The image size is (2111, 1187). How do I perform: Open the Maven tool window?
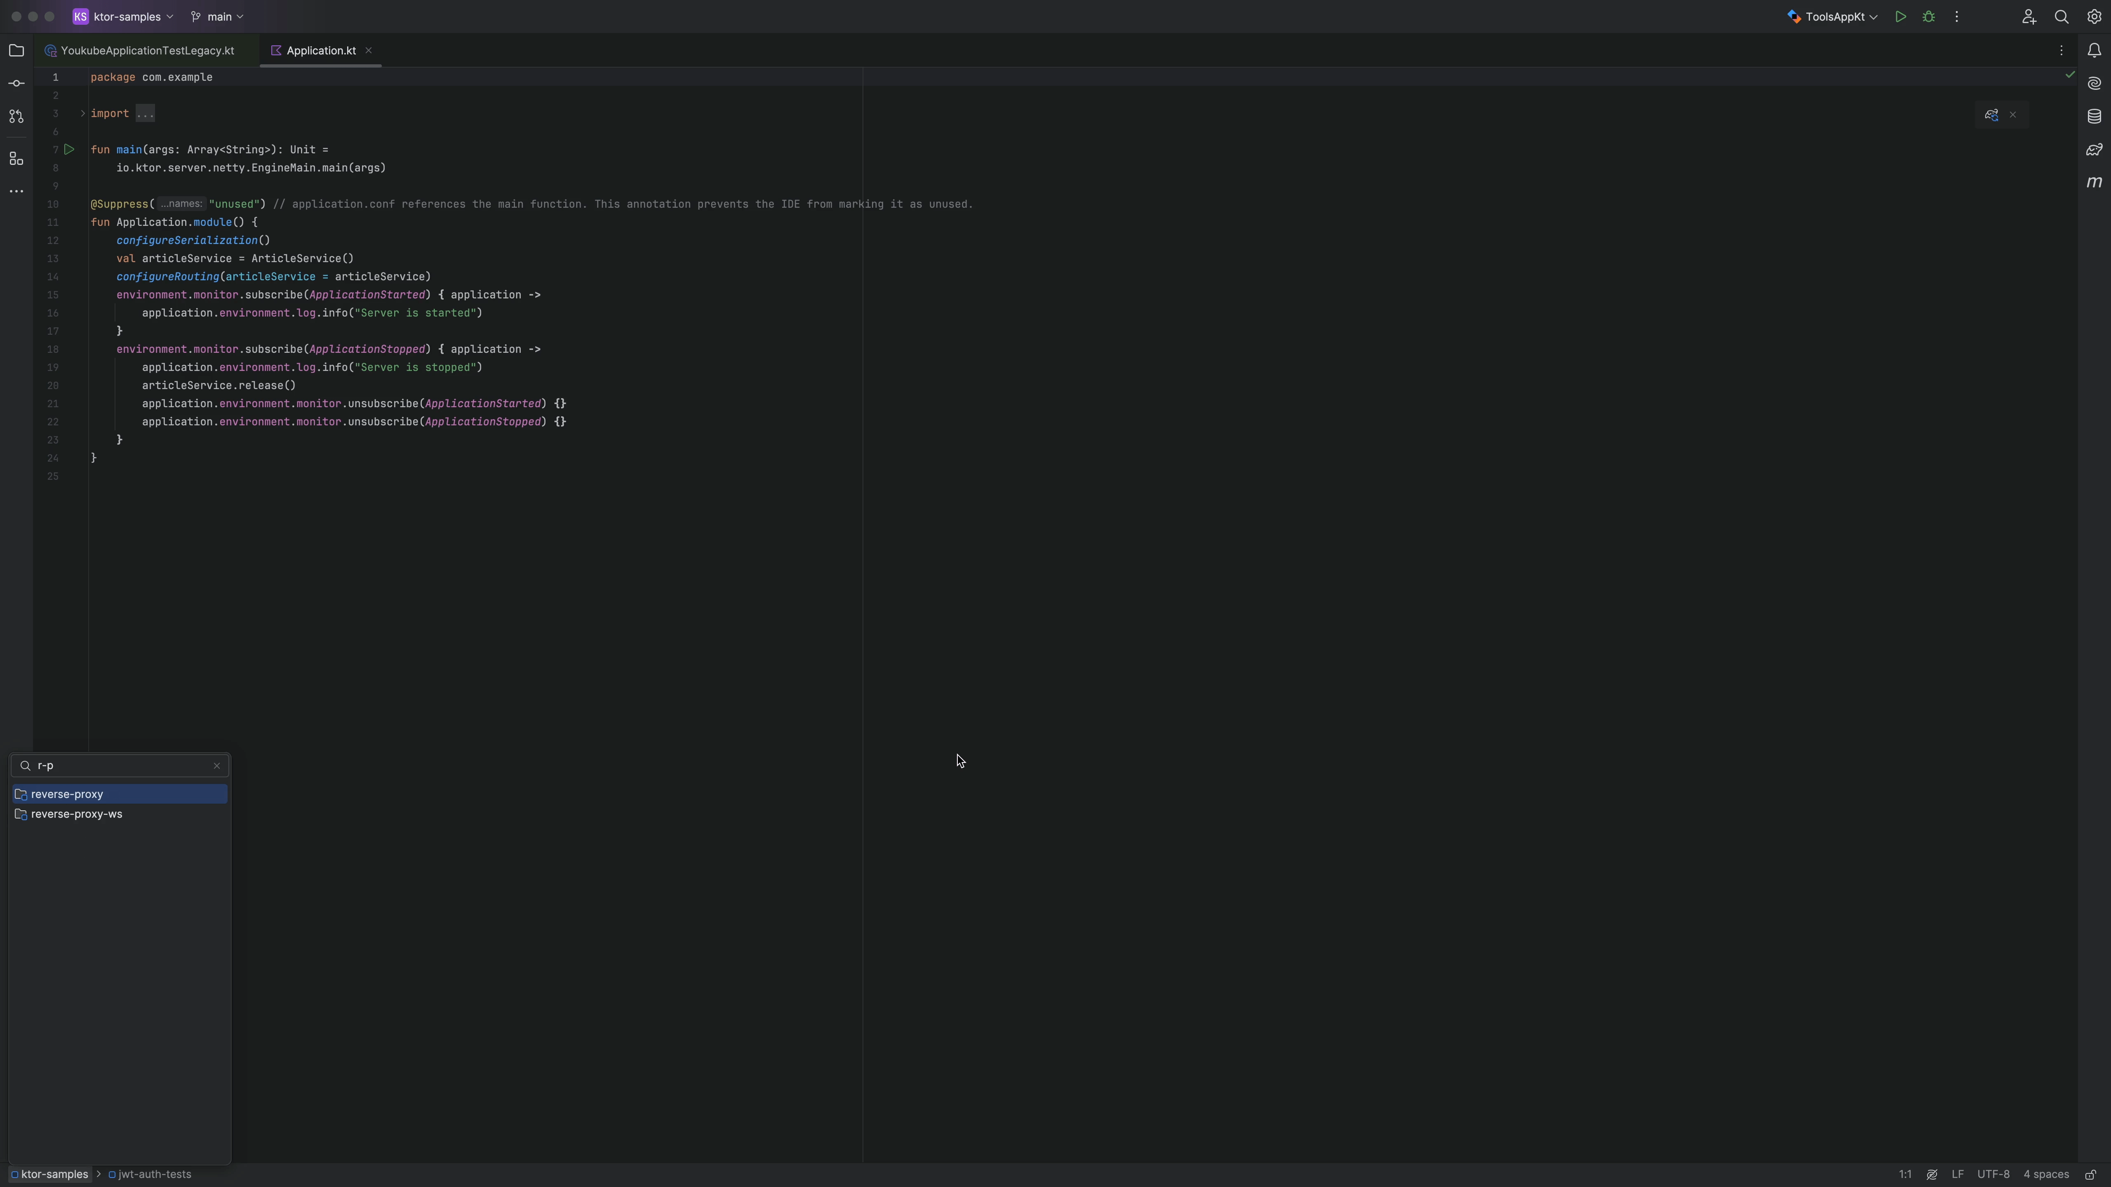pyautogui.click(x=2095, y=183)
